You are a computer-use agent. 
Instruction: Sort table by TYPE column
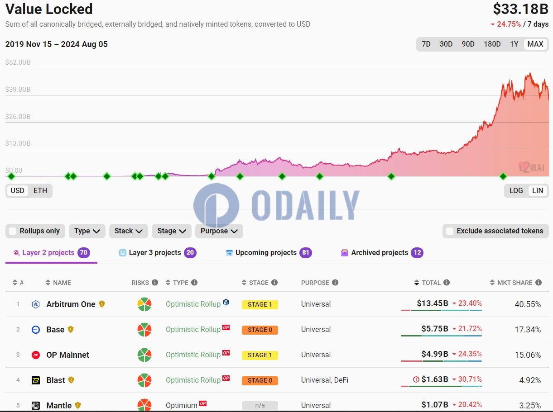(177, 283)
